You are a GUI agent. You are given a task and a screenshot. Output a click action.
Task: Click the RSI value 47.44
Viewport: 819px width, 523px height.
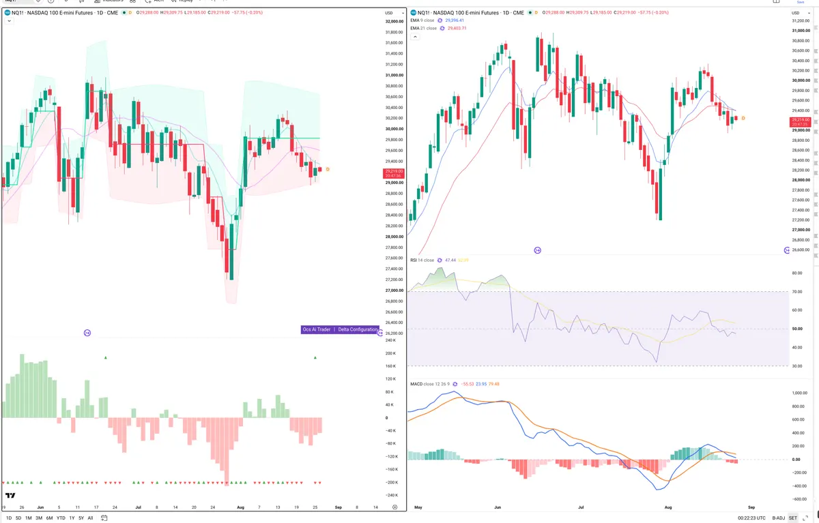[x=450, y=260]
